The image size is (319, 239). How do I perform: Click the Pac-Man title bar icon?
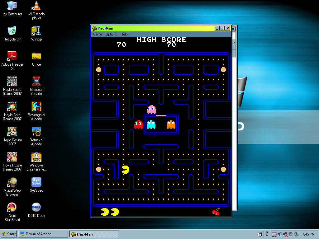click(94, 28)
